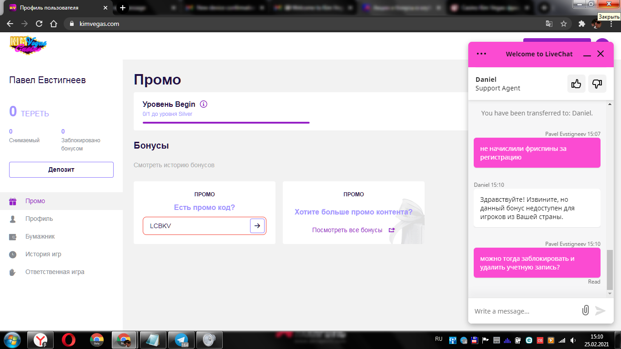621x349 pixels.
Task: Attach a file using the paperclip icon
Action: click(586, 311)
